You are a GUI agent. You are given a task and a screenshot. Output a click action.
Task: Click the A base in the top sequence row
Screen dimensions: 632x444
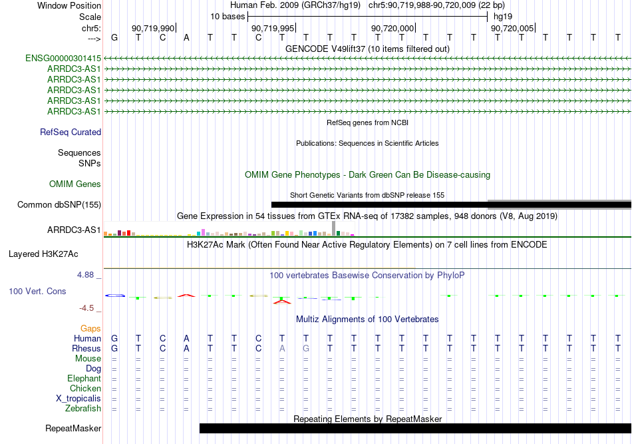pos(186,38)
